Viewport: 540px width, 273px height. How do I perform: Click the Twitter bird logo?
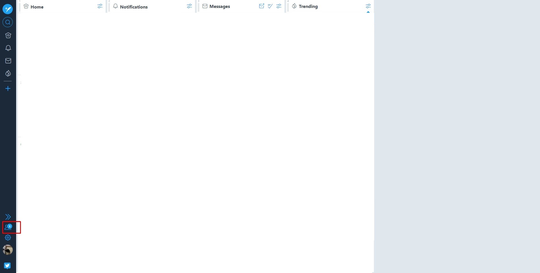coord(7,266)
